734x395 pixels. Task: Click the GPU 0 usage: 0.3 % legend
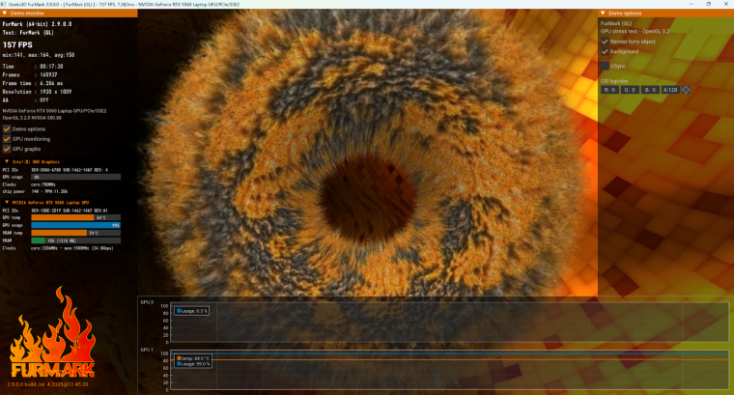coord(192,311)
